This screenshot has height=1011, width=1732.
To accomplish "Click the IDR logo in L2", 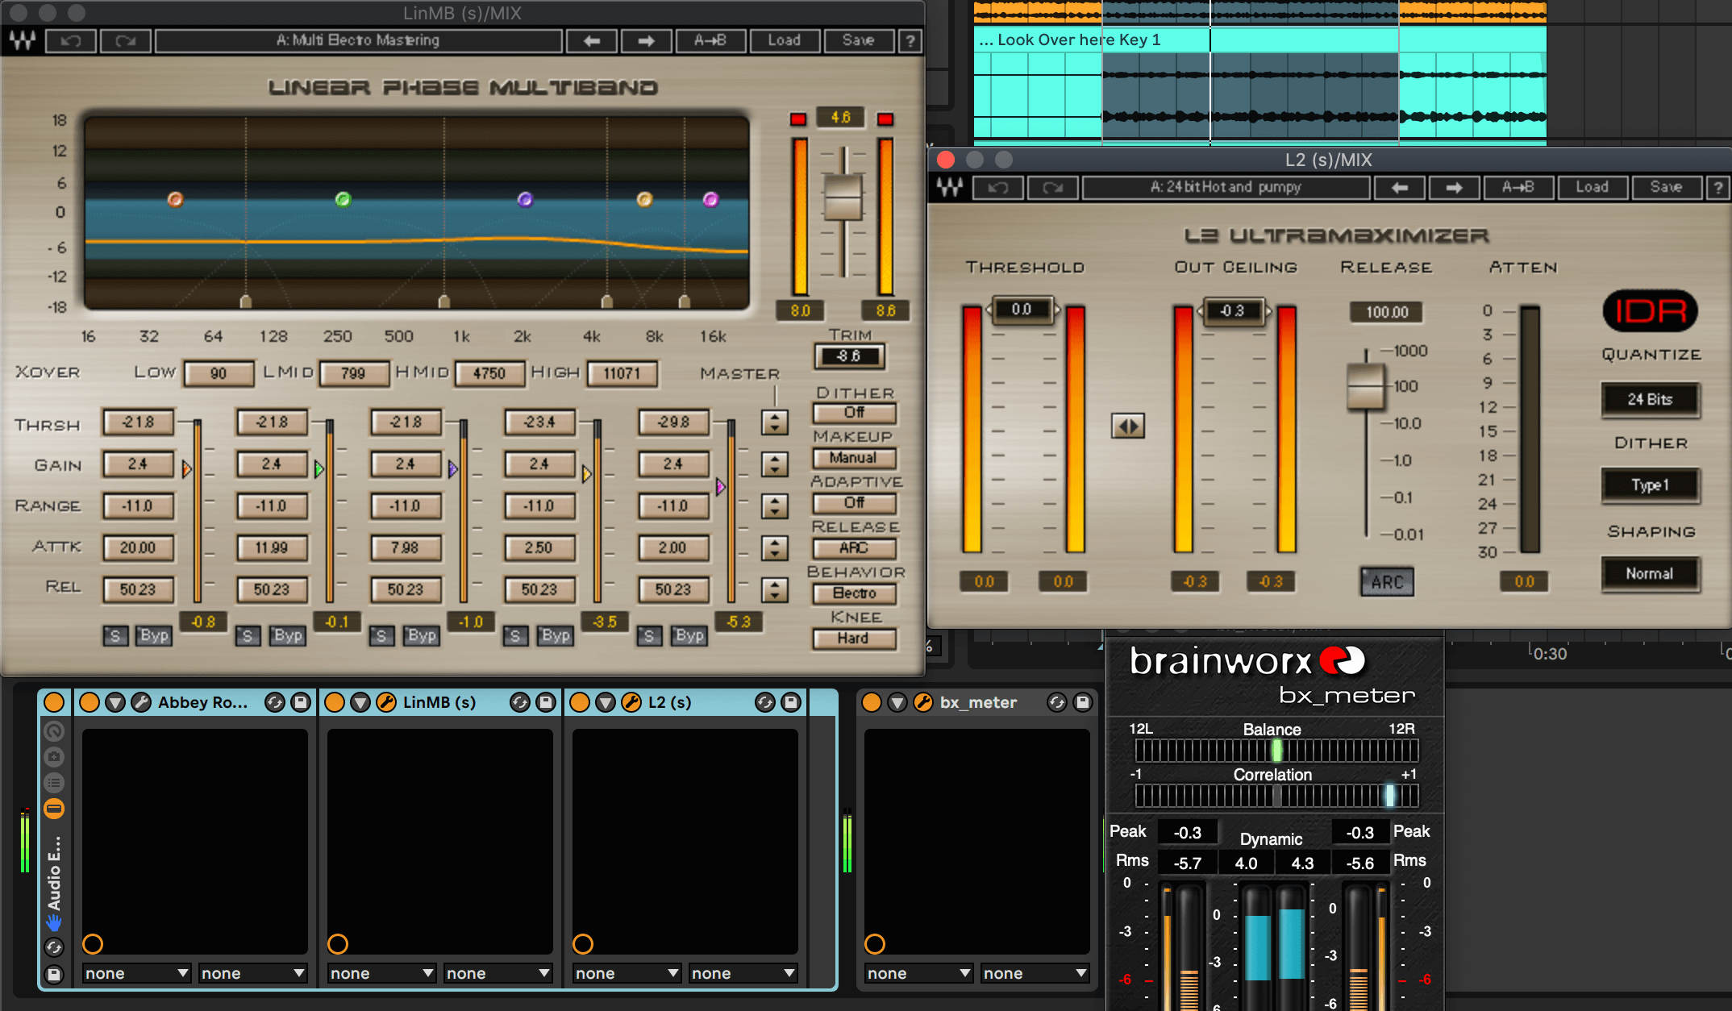I will pos(1651,310).
